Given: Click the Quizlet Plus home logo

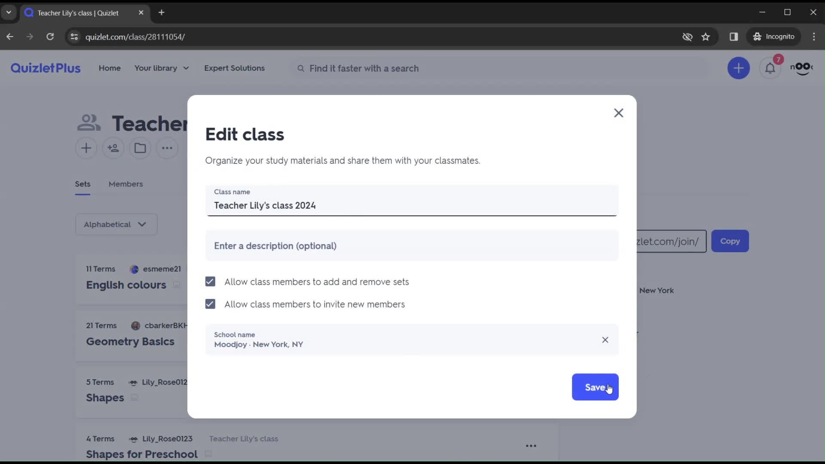Looking at the screenshot, I should click(46, 68).
